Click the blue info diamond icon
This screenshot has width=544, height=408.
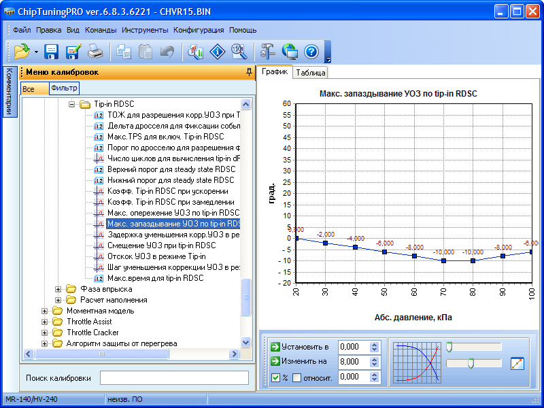click(x=217, y=51)
